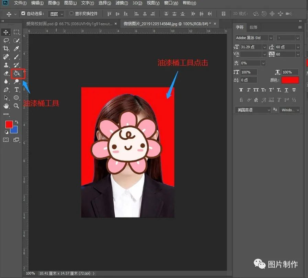
Task: Select the Lasso tool
Action: coord(6,40)
